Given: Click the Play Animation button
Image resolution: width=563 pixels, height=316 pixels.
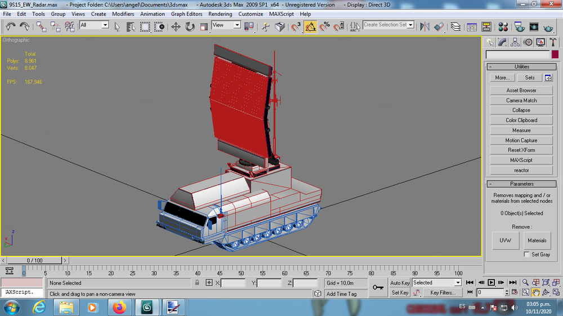Looking at the screenshot, I should pyautogui.click(x=491, y=283).
